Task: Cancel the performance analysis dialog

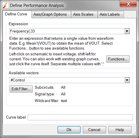Action: tap(94, 130)
